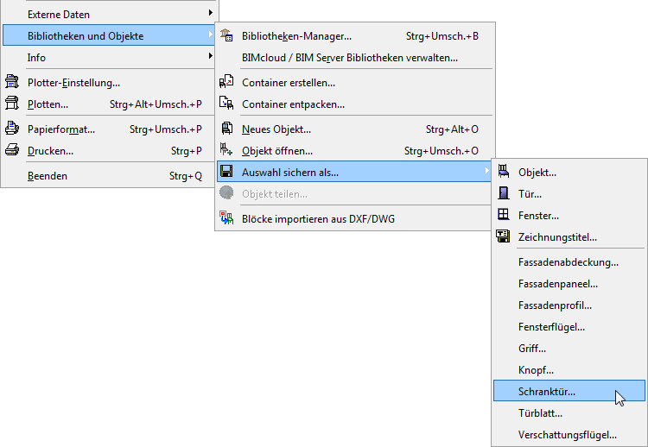Image resolution: width=648 pixels, height=447 pixels.
Task: Select Plotter-Einstellung... menu entry
Action: (109, 83)
